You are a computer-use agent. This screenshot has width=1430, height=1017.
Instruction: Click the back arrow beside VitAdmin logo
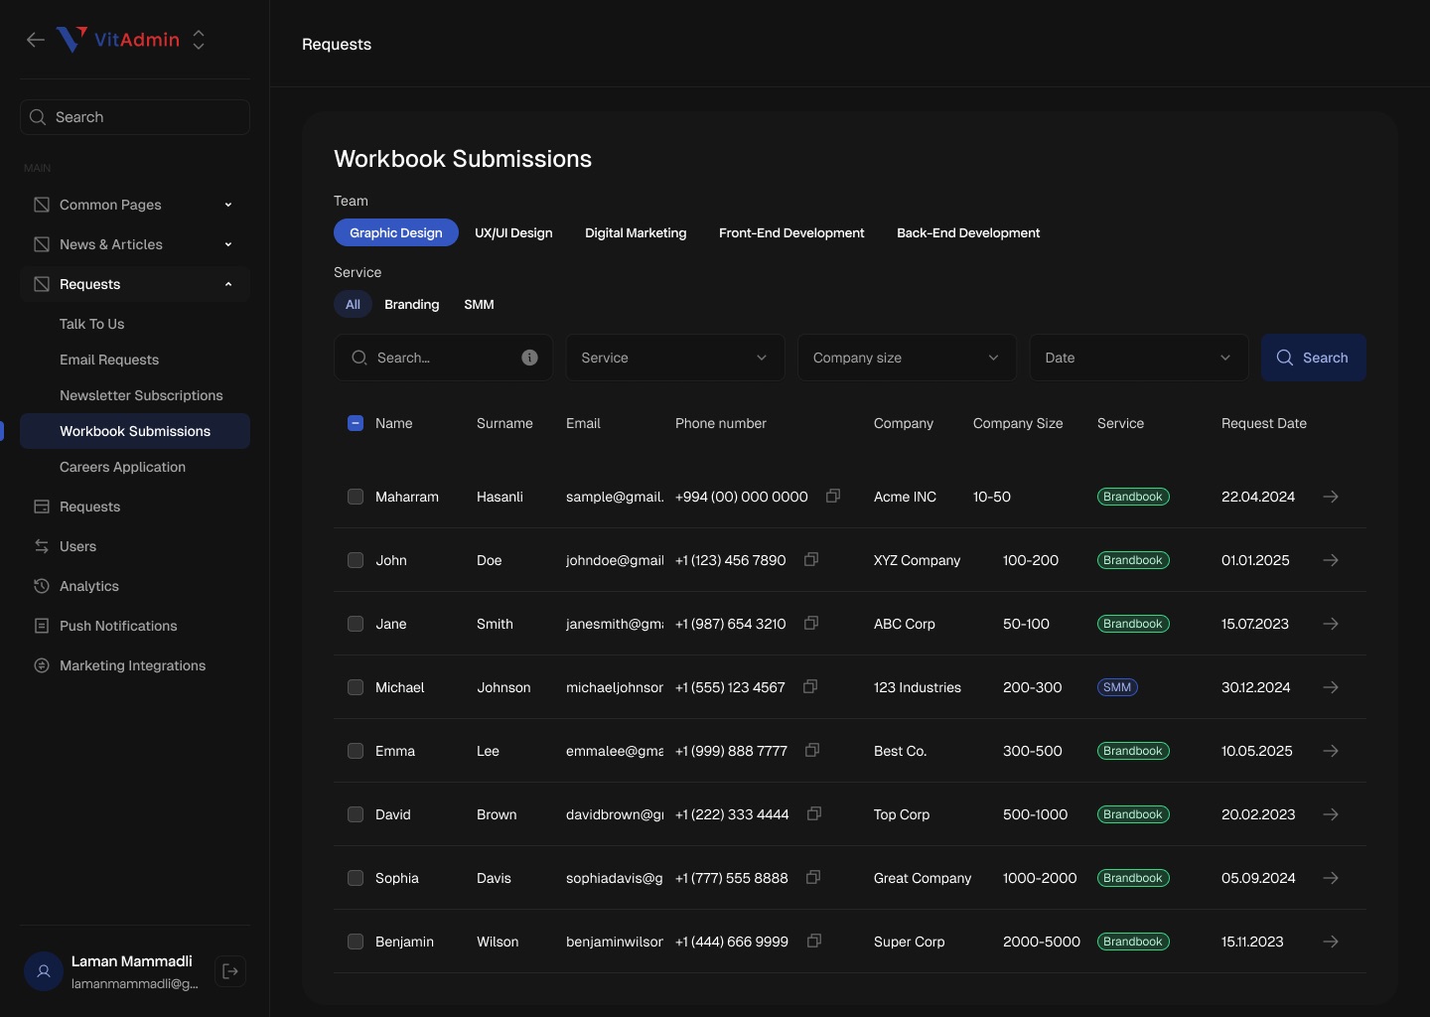click(x=36, y=40)
